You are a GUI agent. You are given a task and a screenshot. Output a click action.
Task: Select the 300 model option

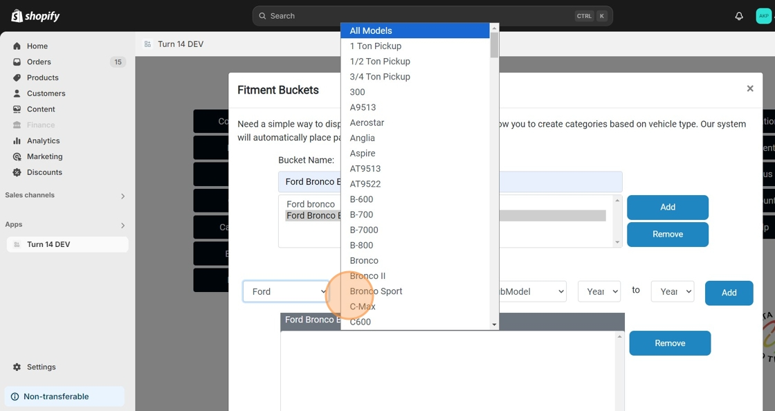pos(415,92)
